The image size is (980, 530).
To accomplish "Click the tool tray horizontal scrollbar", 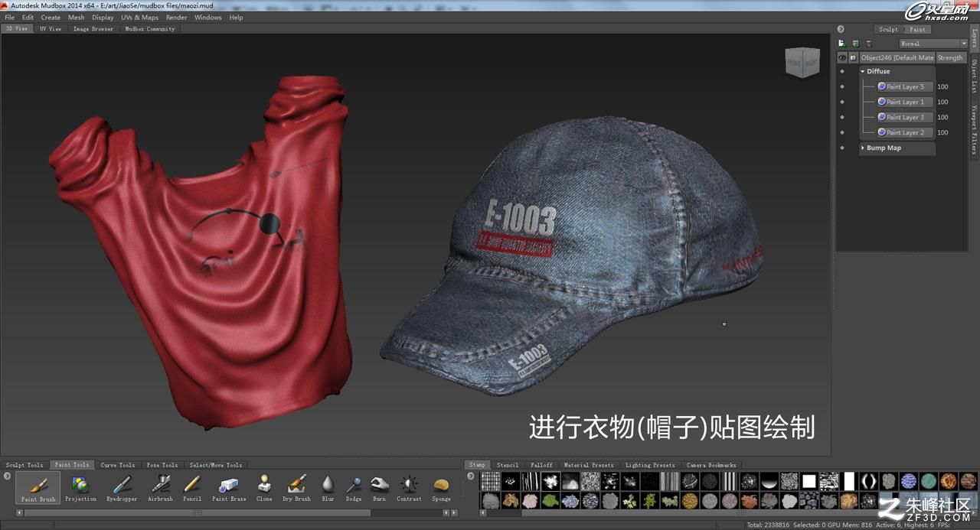I will coord(198,512).
